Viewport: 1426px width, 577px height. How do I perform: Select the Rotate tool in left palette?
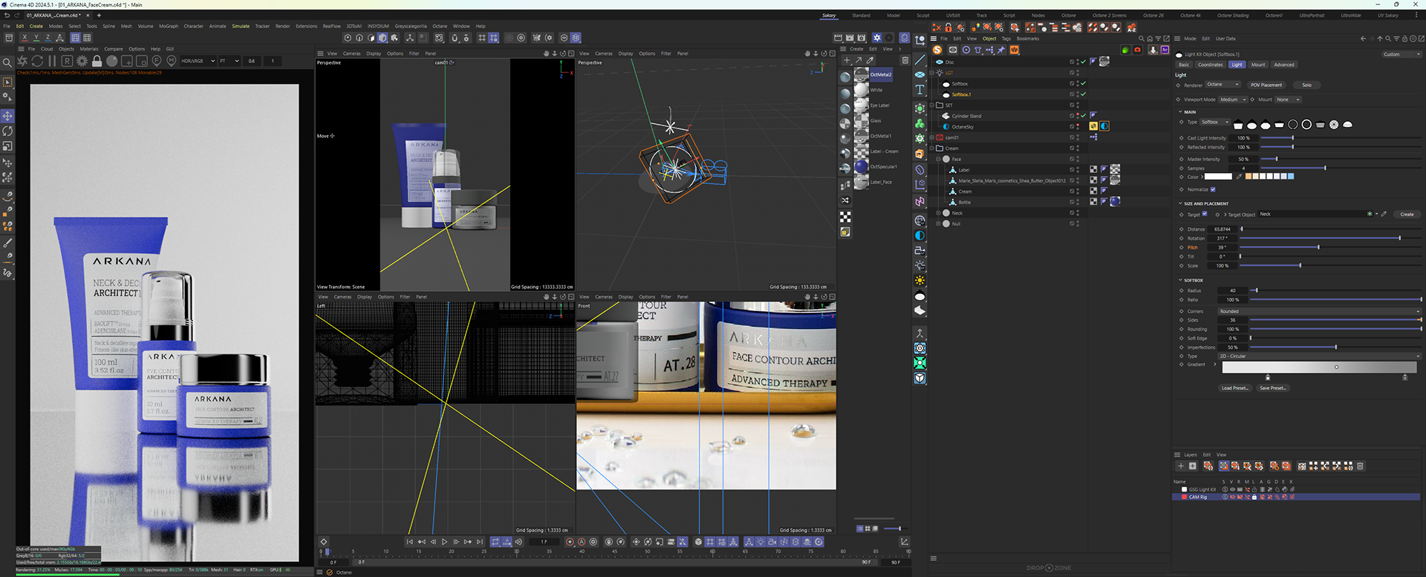click(x=7, y=131)
